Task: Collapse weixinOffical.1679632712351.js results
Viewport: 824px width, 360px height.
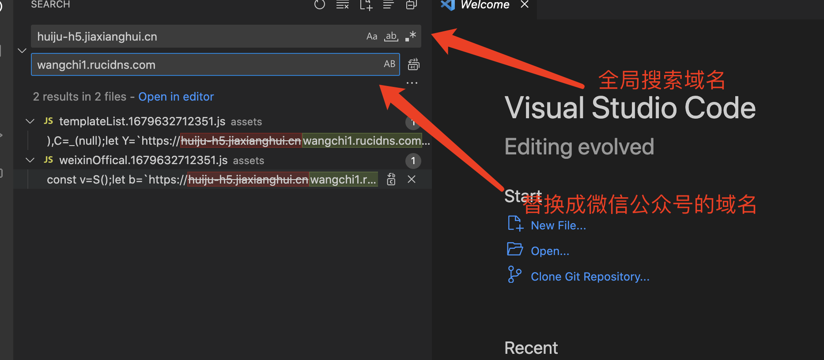Action: coord(30,160)
